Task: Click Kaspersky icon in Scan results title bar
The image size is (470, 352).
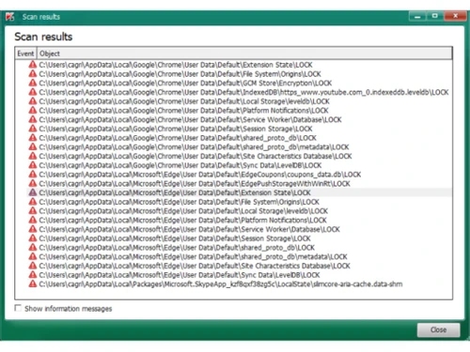Action: (x=10, y=17)
